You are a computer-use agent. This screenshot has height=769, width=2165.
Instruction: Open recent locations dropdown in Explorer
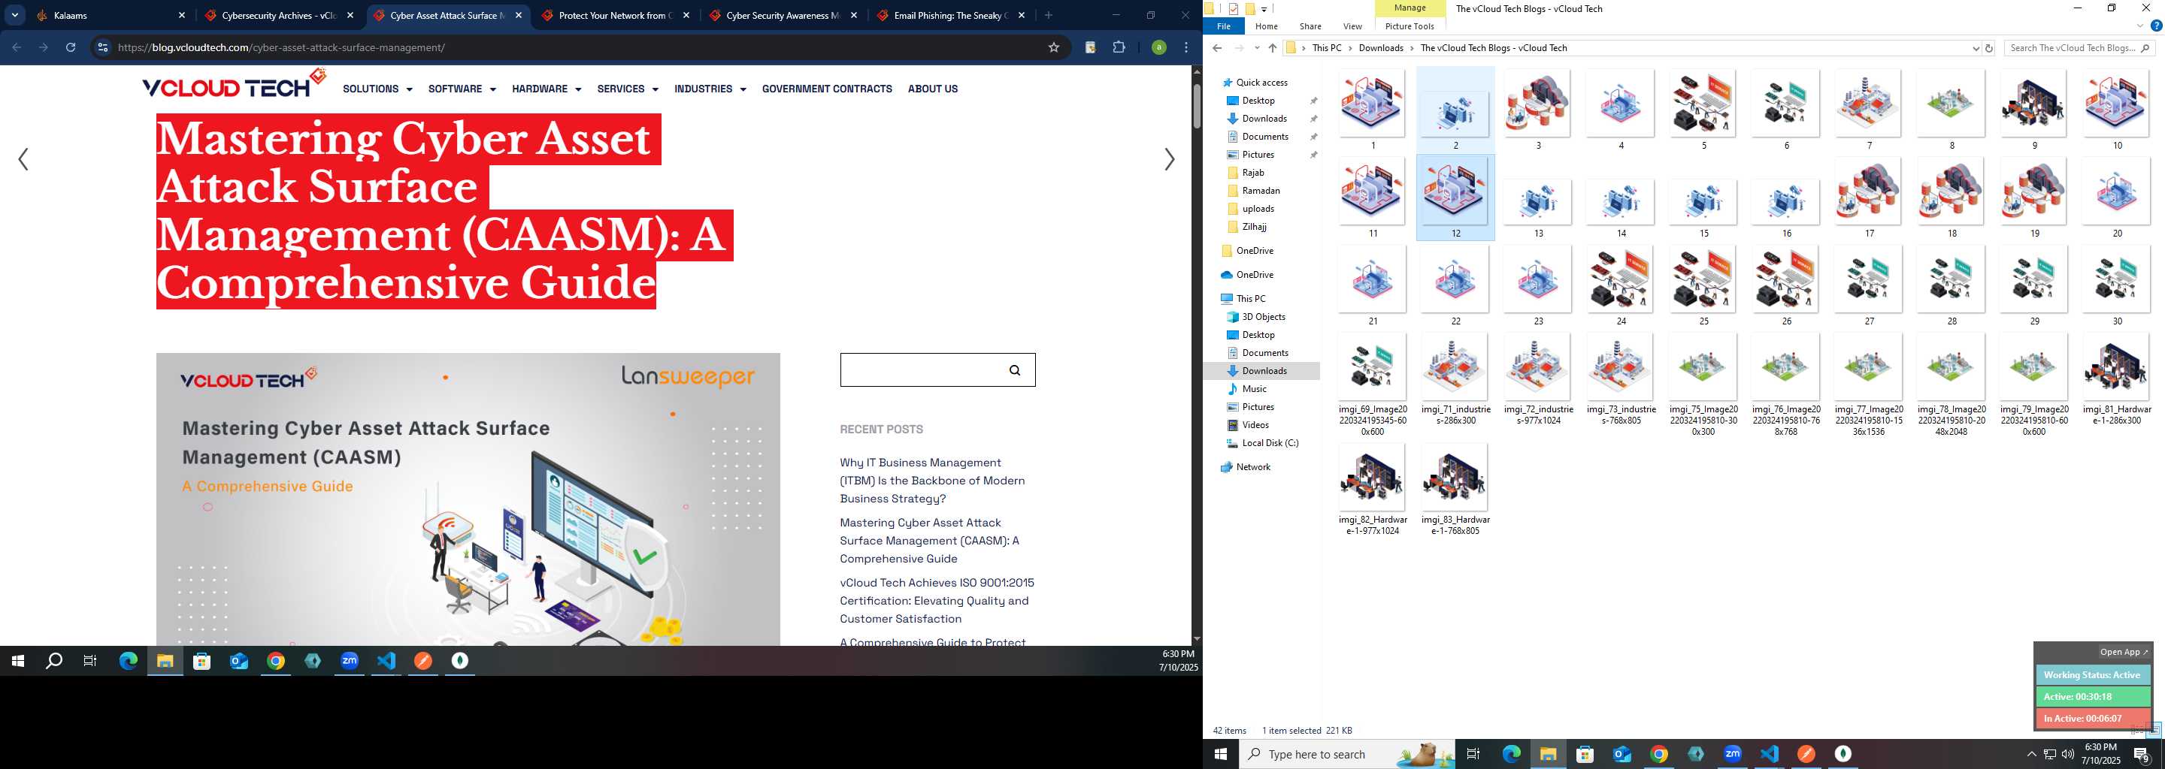pyautogui.click(x=1256, y=48)
